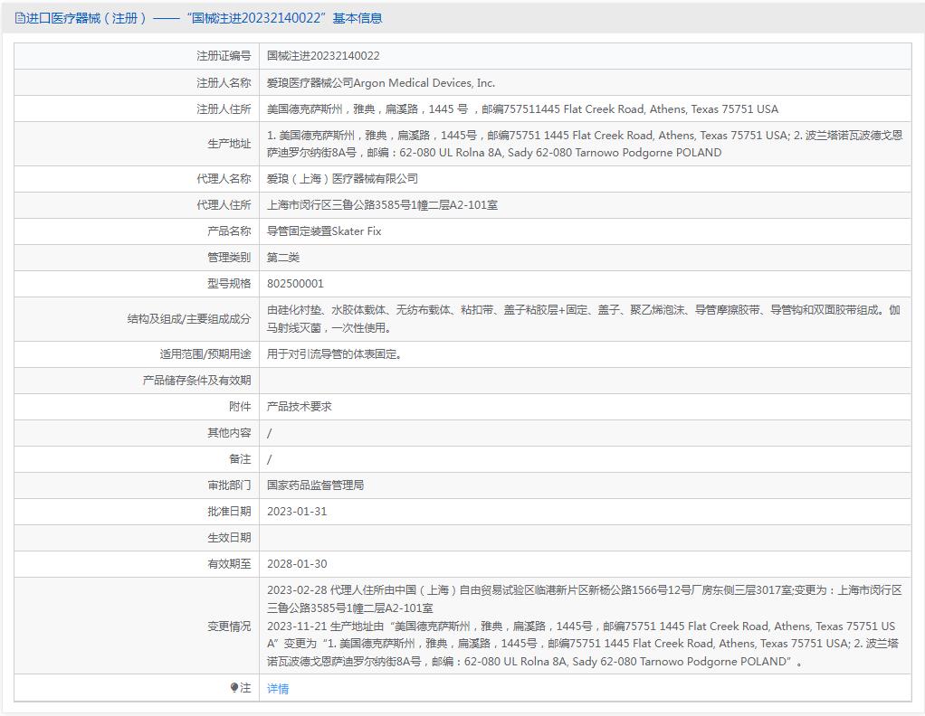Click the 批准日期 label

[x=229, y=512]
